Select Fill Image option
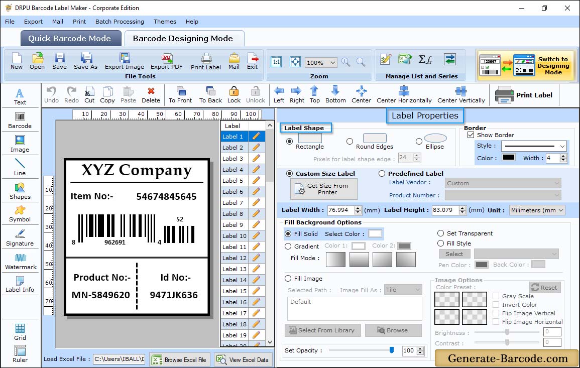Screen dimensions: 580x368 pyautogui.click(x=288, y=279)
